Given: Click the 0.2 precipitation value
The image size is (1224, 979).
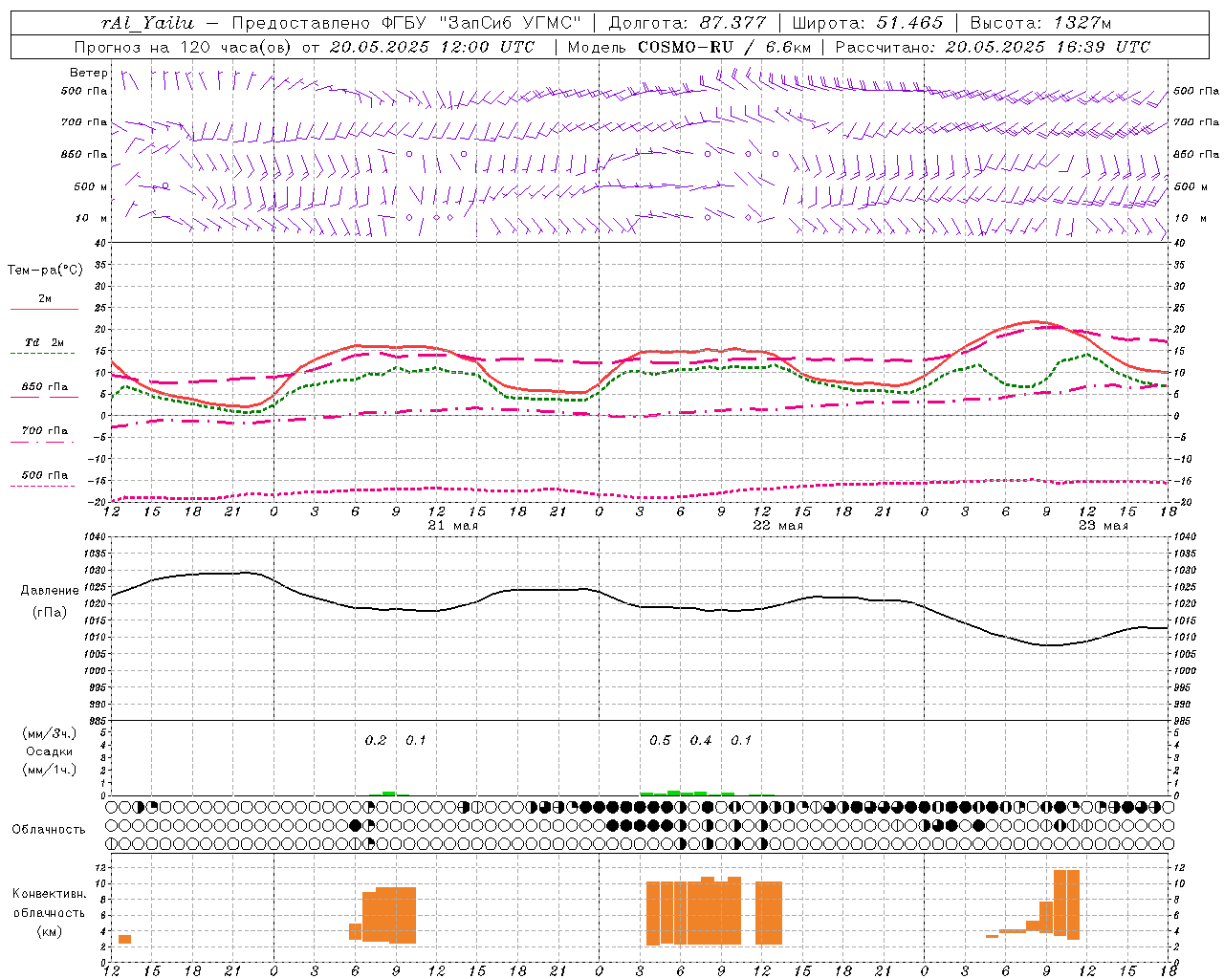Looking at the screenshot, I should (376, 741).
